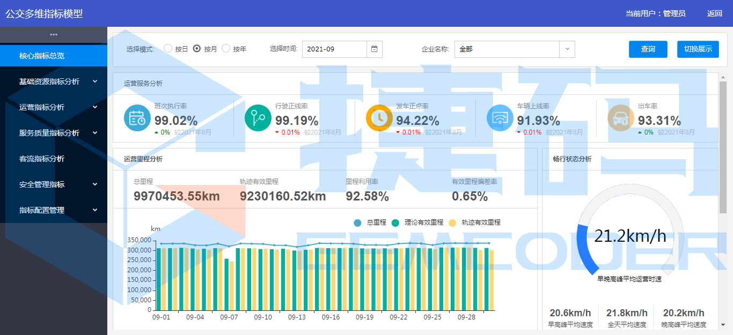Click the route icon for 行驶正线率
The image size is (733, 335).
(x=258, y=118)
